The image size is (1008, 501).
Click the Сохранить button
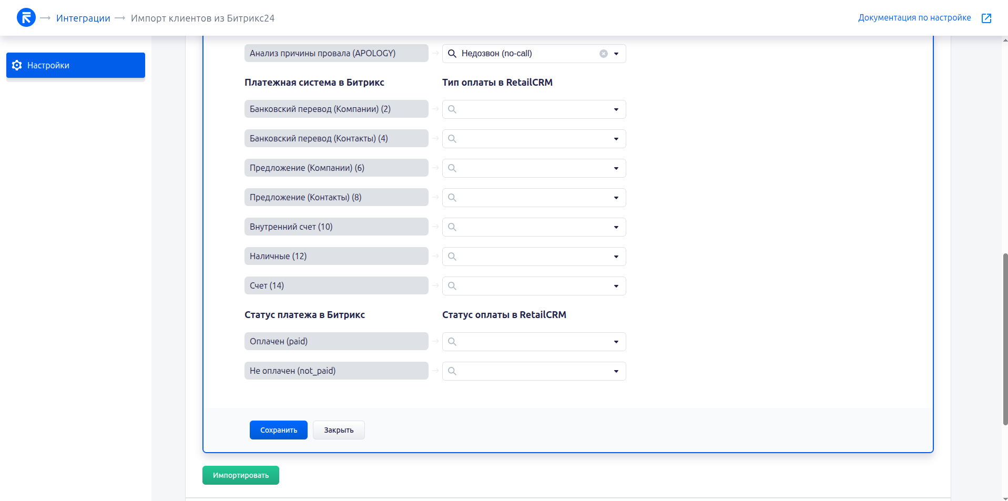coord(279,430)
